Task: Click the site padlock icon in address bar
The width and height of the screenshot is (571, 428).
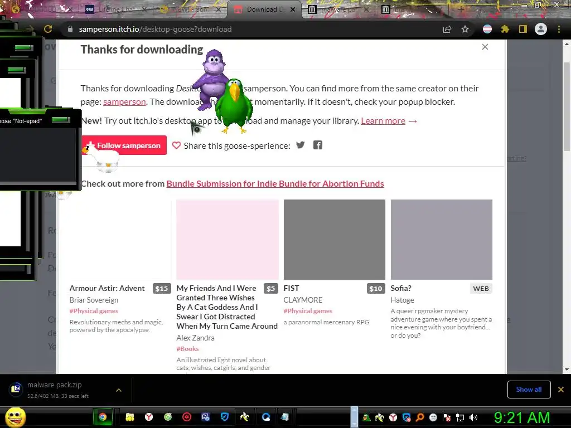Action: pos(70,29)
